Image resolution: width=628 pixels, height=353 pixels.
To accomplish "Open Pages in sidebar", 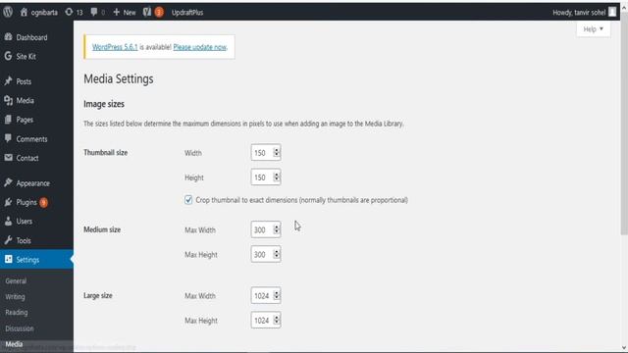I will [x=25, y=120].
